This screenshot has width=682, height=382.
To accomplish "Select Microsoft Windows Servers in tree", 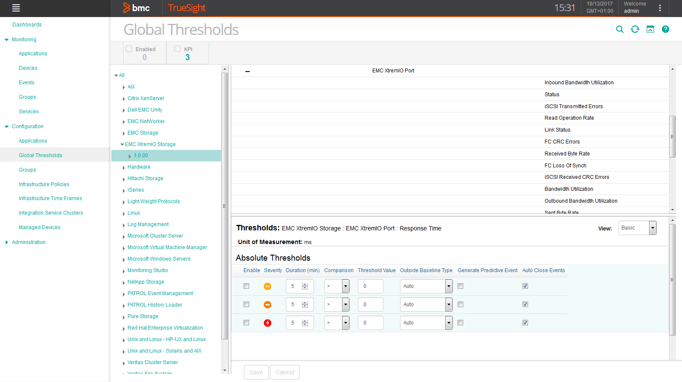I will pos(159,259).
